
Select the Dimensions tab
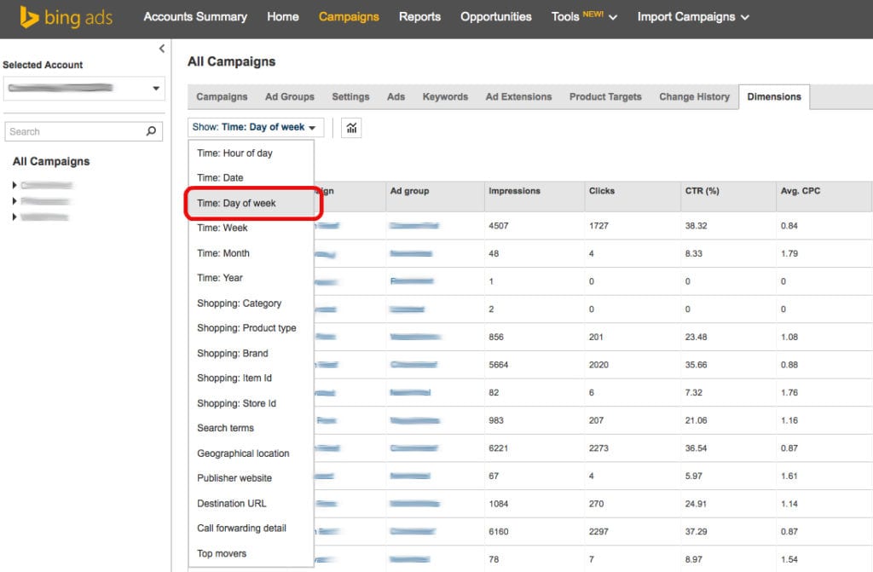[x=774, y=96]
